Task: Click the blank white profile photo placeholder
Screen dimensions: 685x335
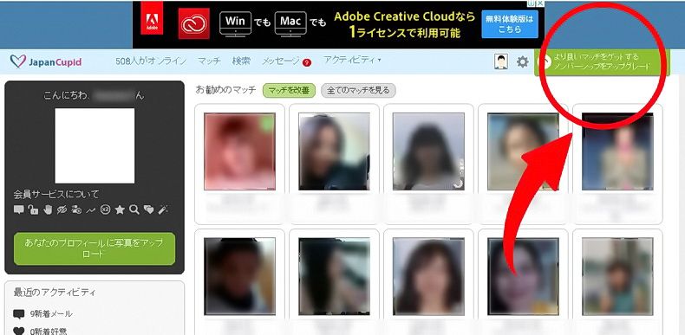Action: point(95,145)
